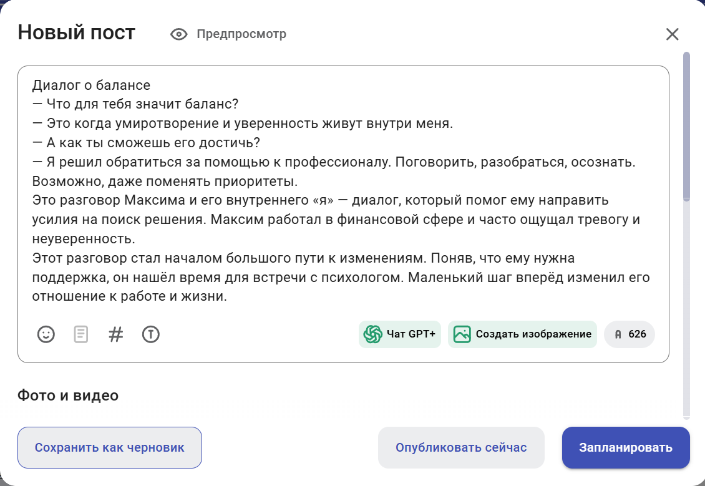The height and width of the screenshot is (486, 705).
Task: Click the Новый пост dialog title
Action: [76, 32]
